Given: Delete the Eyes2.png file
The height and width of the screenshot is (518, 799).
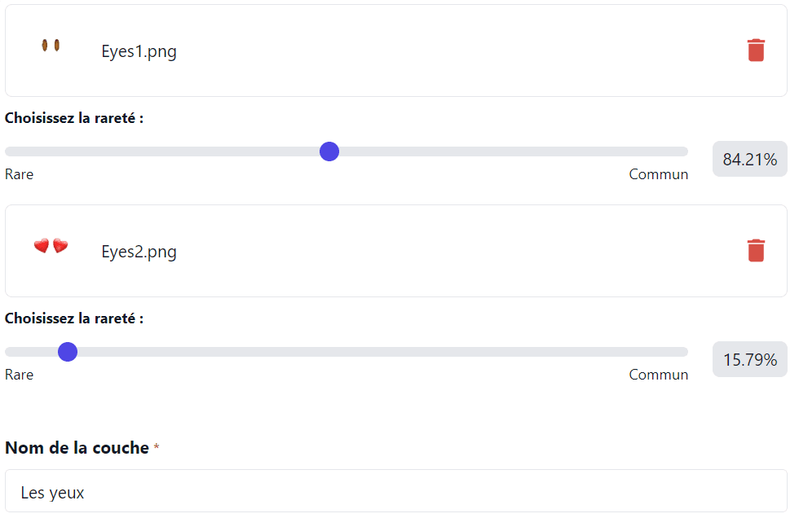Looking at the screenshot, I should point(756,251).
